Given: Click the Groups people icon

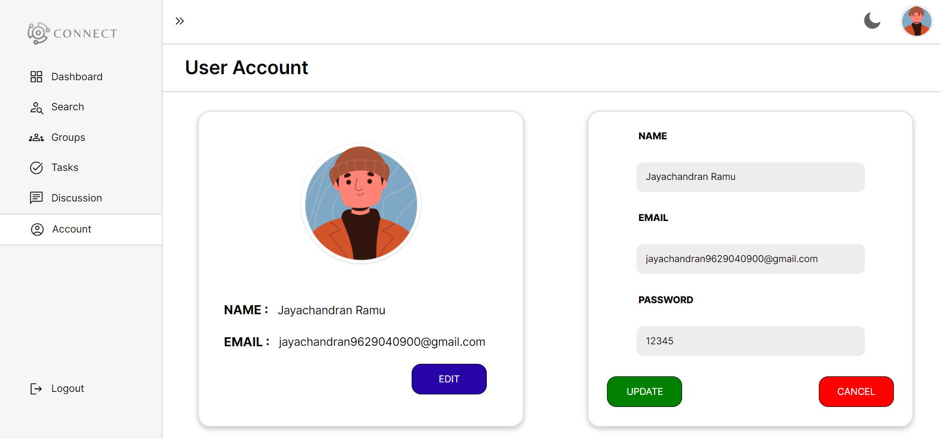Looking at the screenshot, I should coord(36,138).
